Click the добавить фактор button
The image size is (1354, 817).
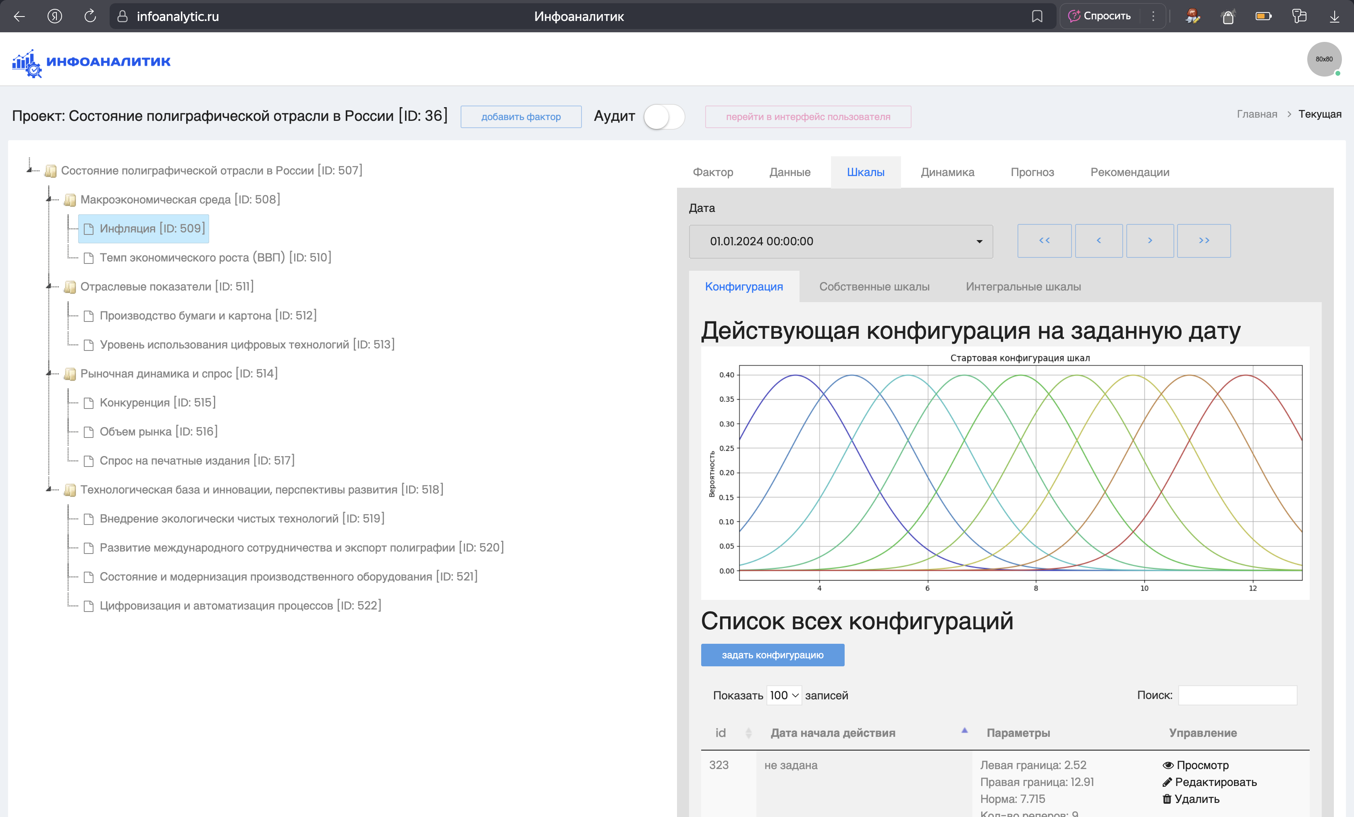pos(520,116)
